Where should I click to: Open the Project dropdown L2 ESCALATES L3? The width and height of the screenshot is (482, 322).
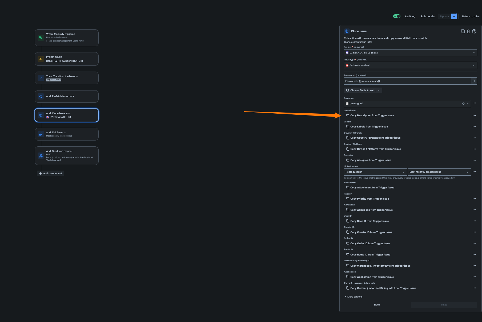pyautogui.click(x=410, y=53)
